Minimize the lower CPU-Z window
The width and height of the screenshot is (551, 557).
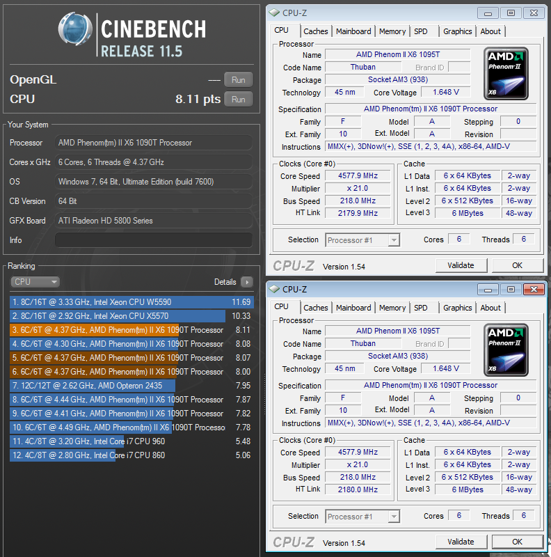point(488,290)
